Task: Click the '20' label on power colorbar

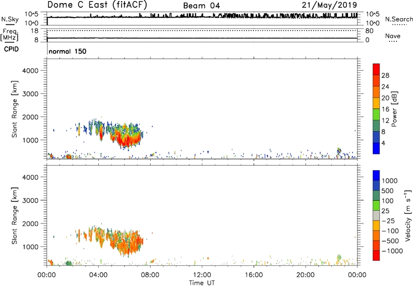Action: (385, 98)
